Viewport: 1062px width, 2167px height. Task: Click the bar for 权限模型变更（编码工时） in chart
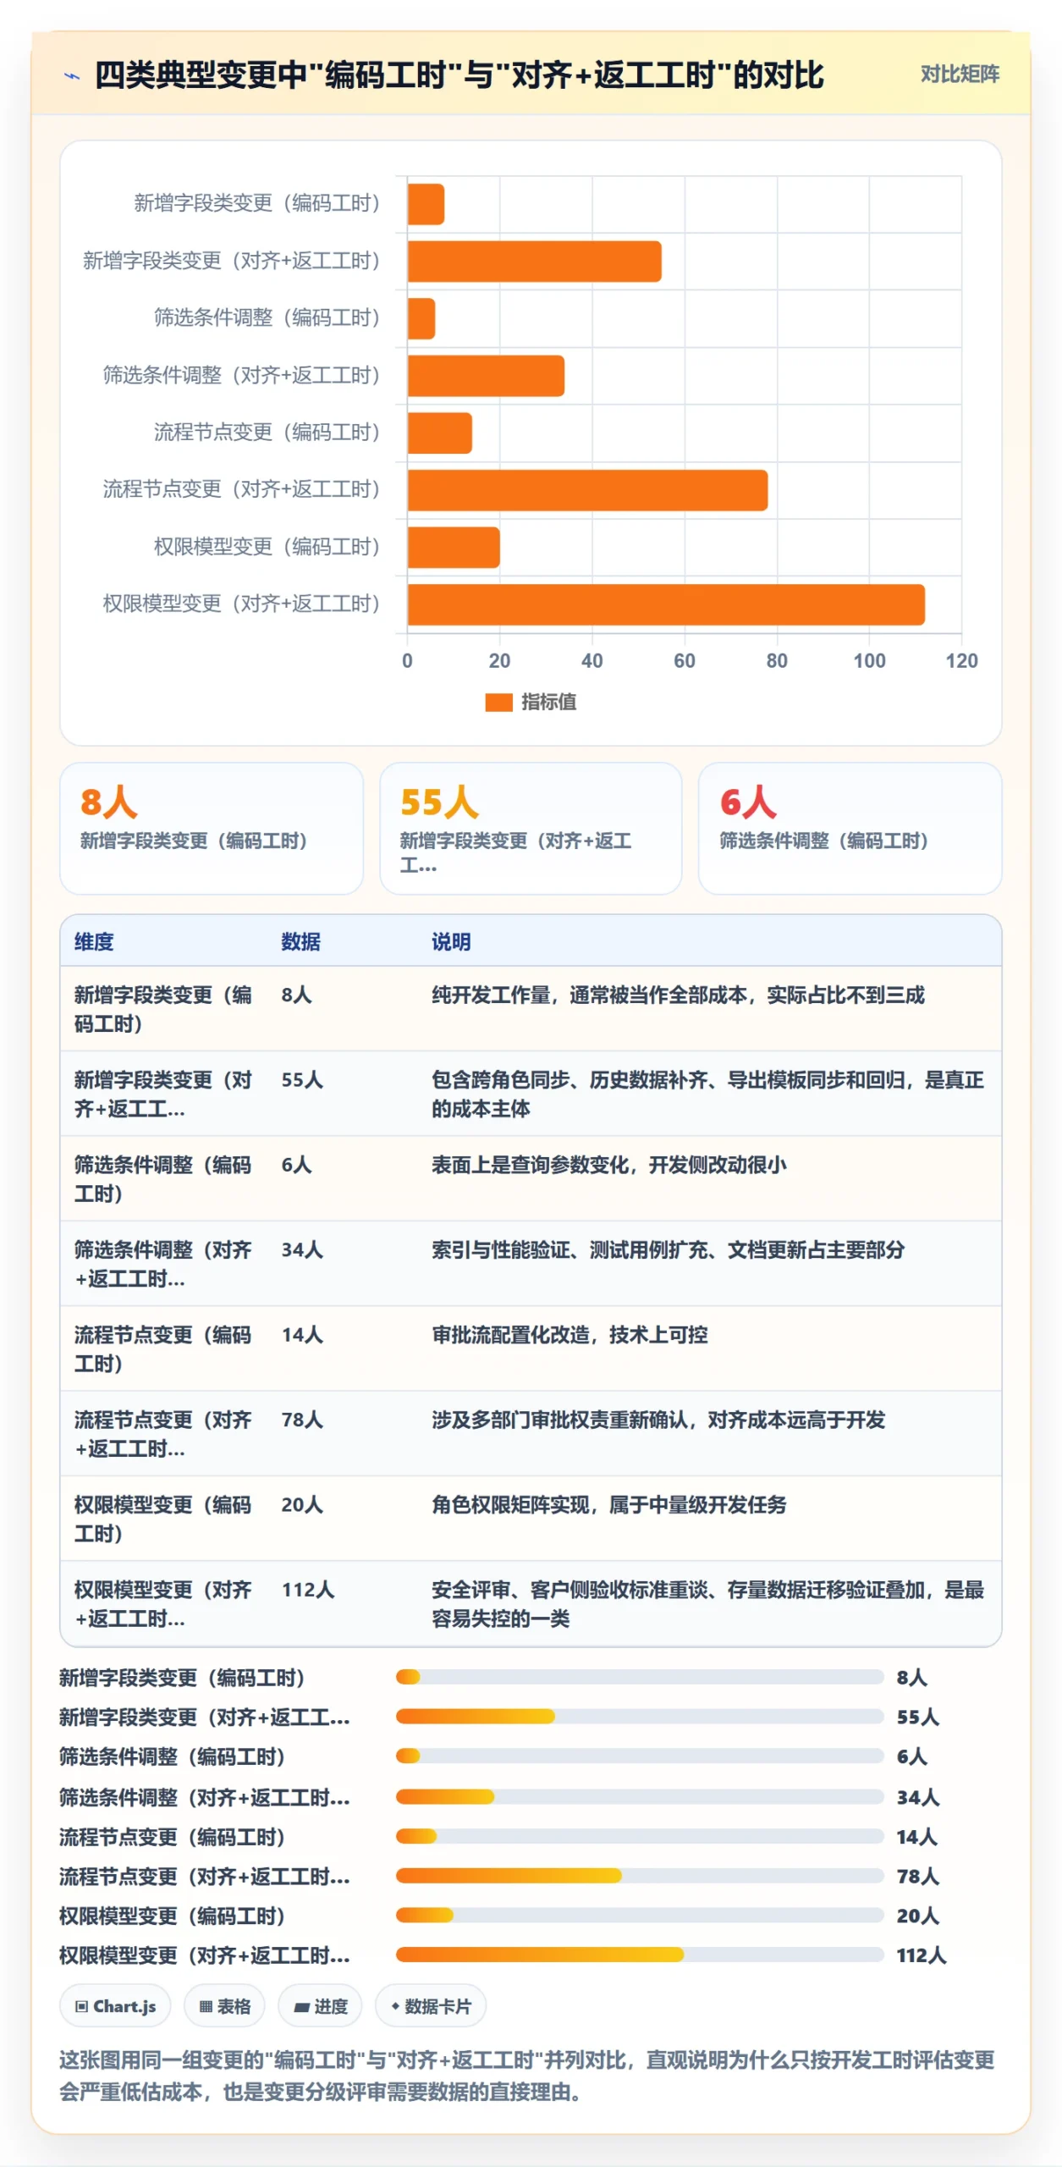coord(454,548)
